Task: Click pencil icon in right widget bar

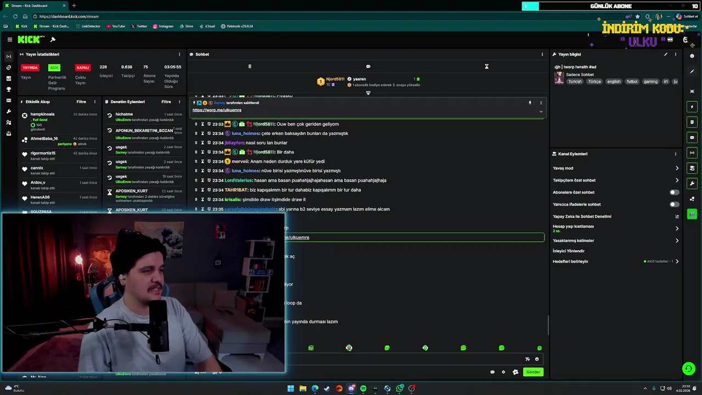Action: tap(692, 71)
